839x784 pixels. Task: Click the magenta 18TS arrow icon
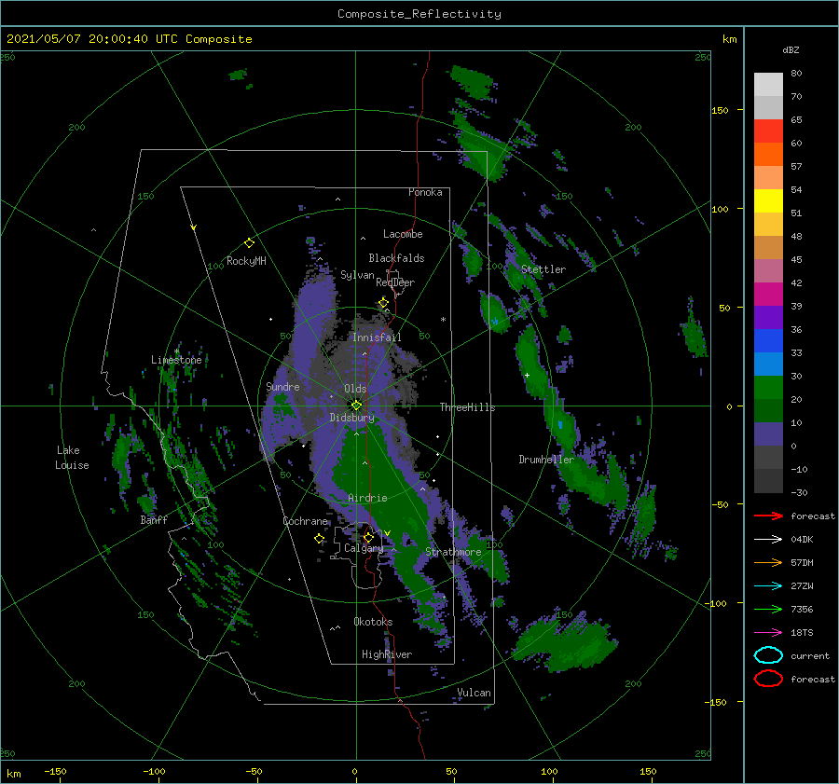point(768,633)
